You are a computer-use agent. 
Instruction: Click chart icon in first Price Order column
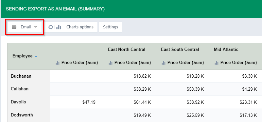(x=58, y=63)
